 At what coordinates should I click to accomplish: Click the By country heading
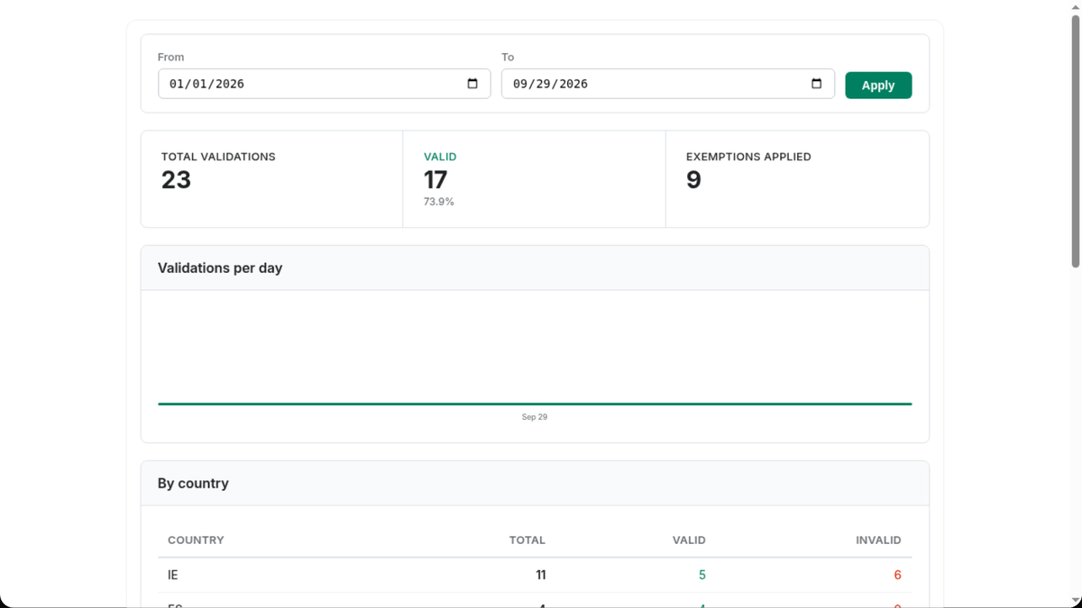point(193,483)
